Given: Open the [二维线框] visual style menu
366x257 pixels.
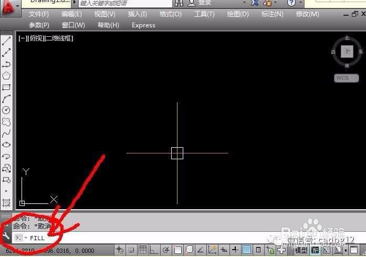Looking at the screenshot, I should pyautogui.click(x=59, y=38).
